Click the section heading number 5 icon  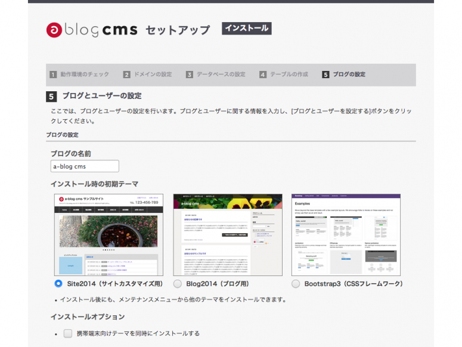click(x=52, y=96)
